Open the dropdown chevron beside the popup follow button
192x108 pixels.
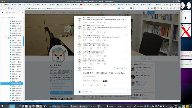(x=127, y=68)
